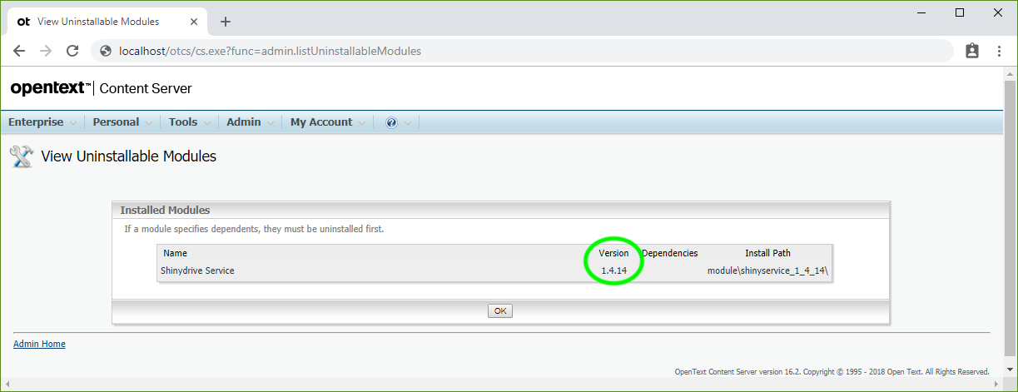Click the browser back arrow

[x=19, y=51]
